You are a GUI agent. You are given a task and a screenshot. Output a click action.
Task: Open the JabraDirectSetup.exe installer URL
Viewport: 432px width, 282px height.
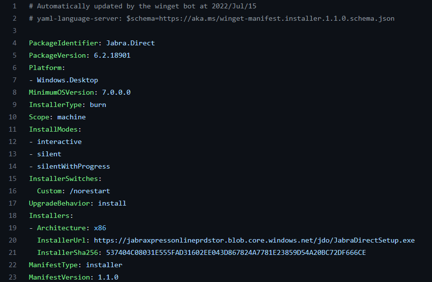point(254,240)
